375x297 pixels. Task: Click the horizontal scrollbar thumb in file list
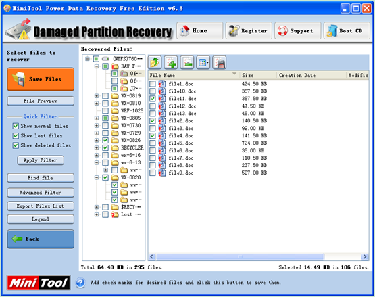[x=240, y=257]
